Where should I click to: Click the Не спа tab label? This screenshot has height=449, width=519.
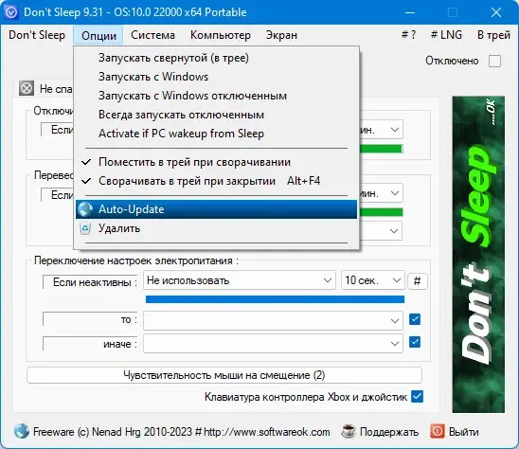[56, 88]
